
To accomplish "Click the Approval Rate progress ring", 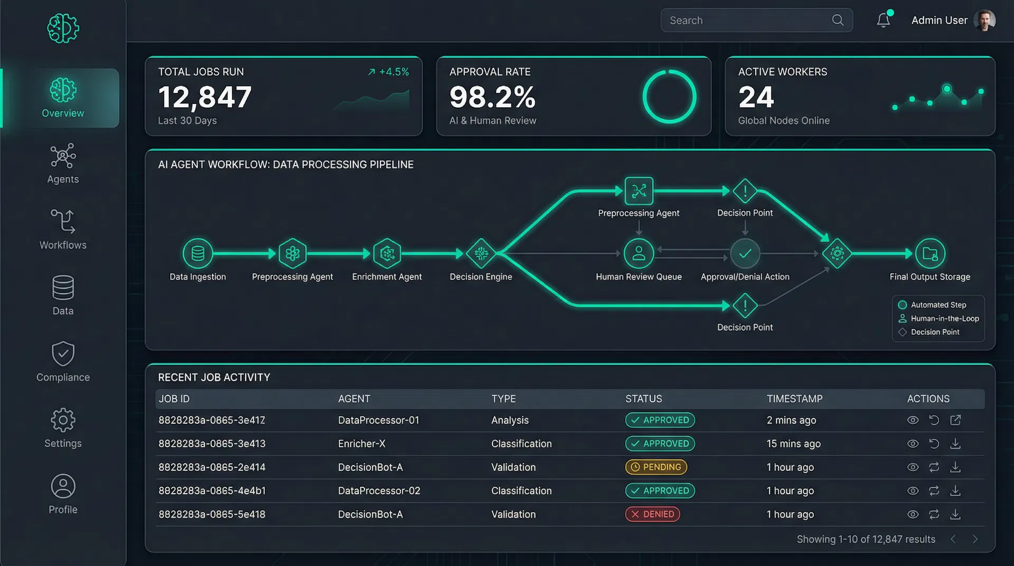I will click(669, 97).
